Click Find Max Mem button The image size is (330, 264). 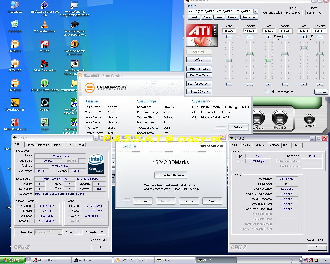(x=199, y=75)
